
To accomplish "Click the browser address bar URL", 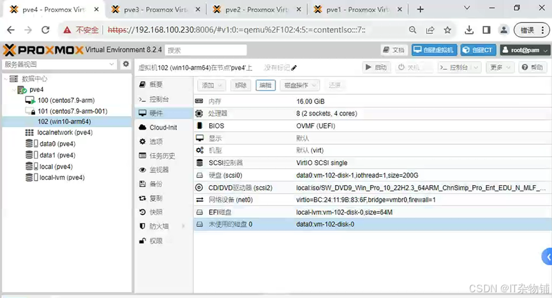I will [x=237, y=30].
